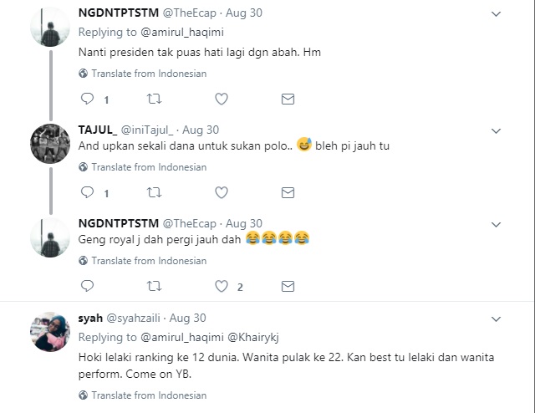Like the first NGDNTPTSTM tweet about presiden
The height and width of the screenshot is (413, 535).
(222, 99)
